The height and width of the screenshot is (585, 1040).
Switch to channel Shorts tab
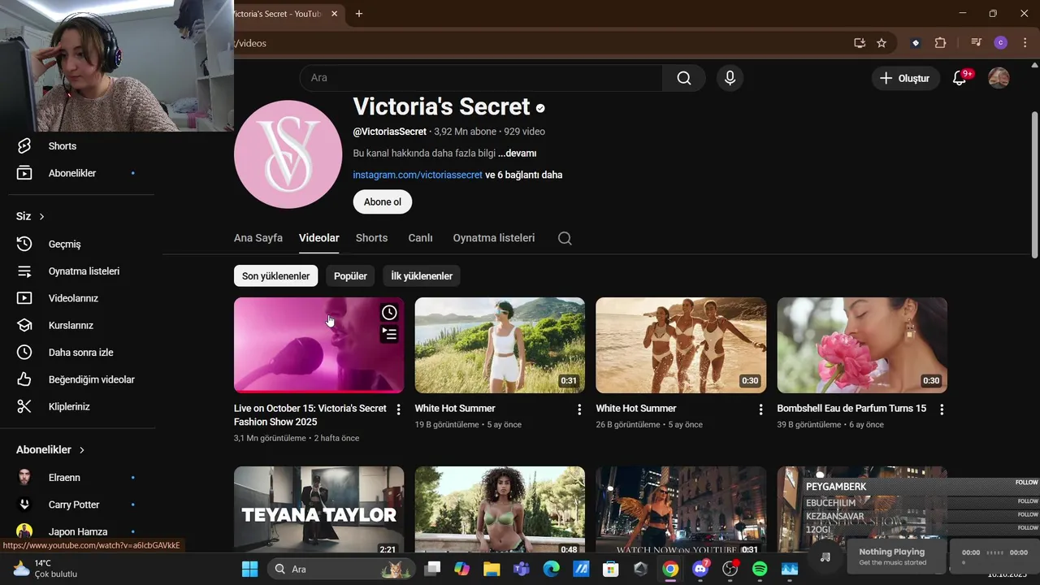[371, 238]
